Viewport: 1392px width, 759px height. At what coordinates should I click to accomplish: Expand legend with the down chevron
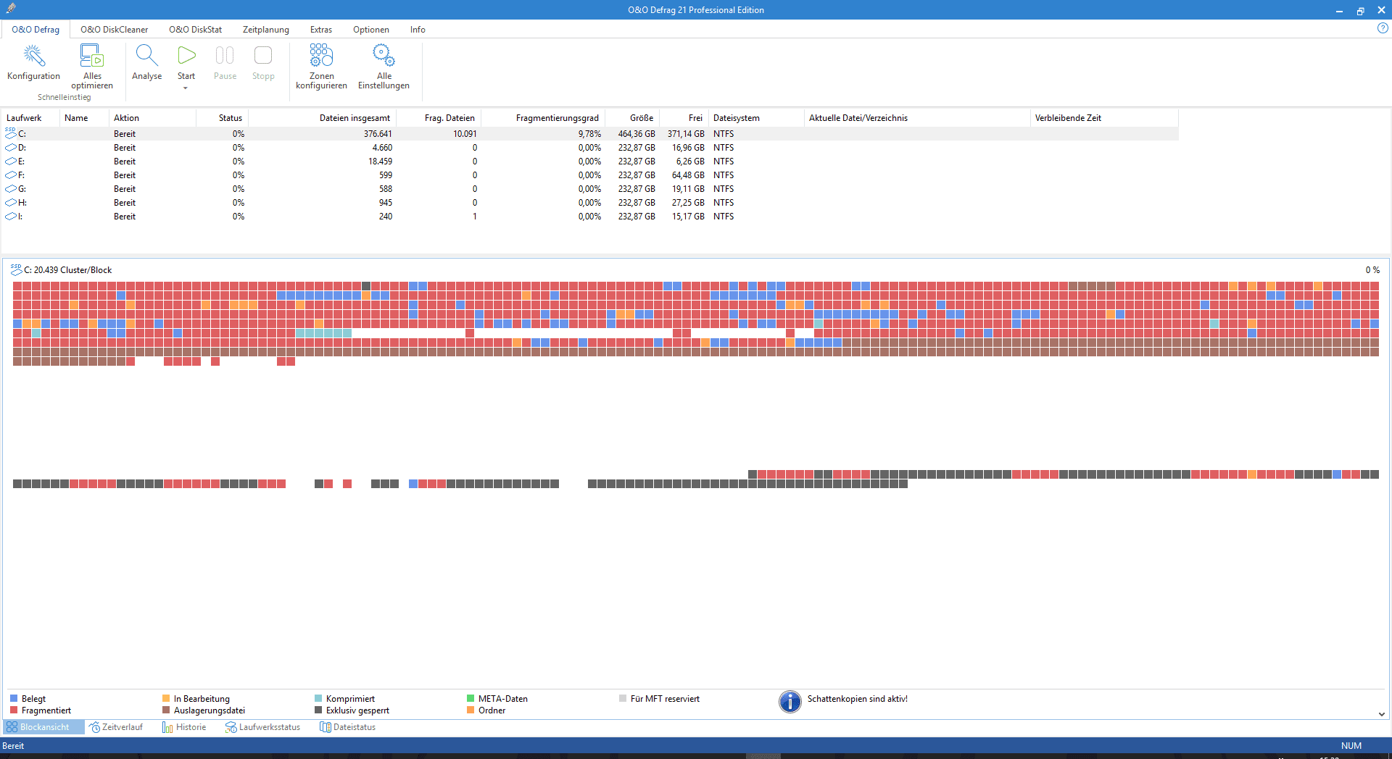(x=1382, y=714)
